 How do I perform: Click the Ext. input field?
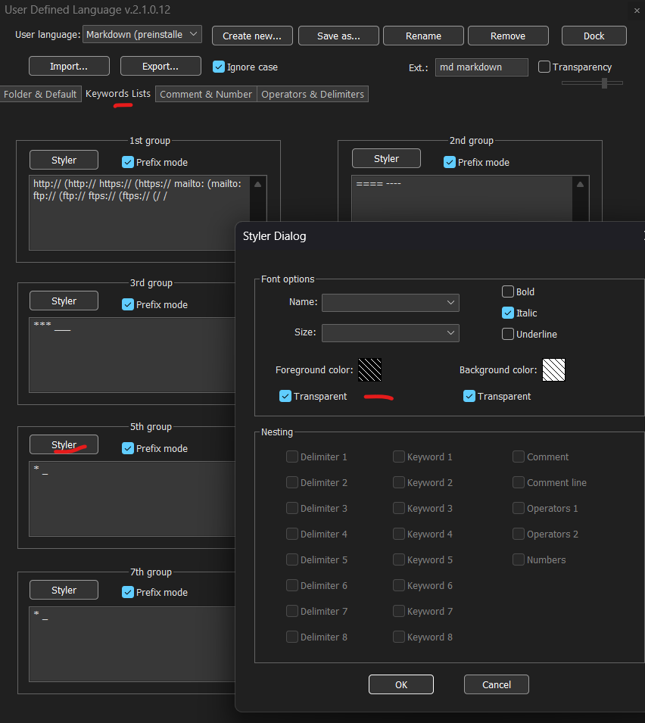tap(481, 67)
